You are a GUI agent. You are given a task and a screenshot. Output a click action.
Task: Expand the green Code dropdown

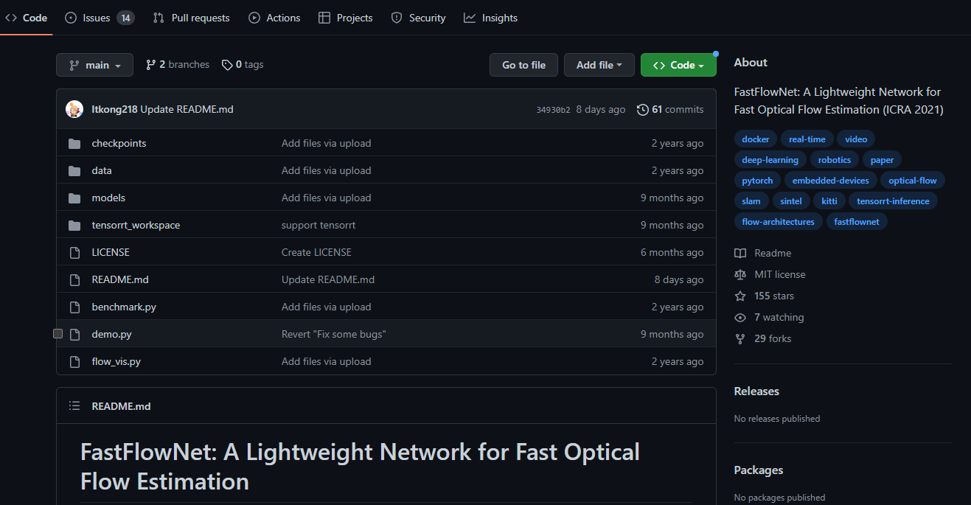[x=678, y=65]
